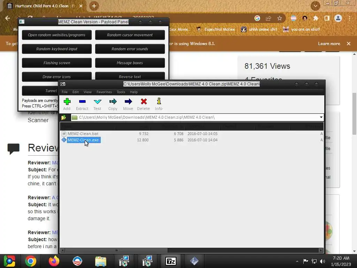The image size is (357, 268).
Task: Expand the 7-Zip path history dropdown arrow
Action: click(321, 117)
